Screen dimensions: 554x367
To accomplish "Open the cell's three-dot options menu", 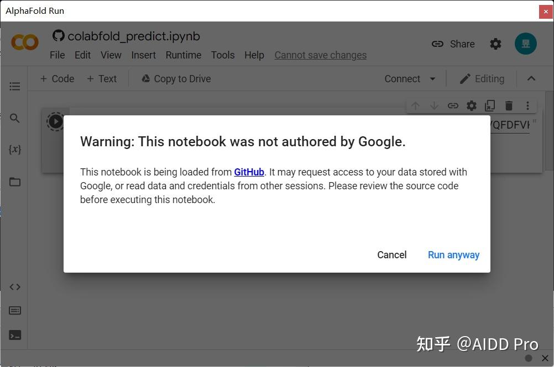I will point(527,105).
